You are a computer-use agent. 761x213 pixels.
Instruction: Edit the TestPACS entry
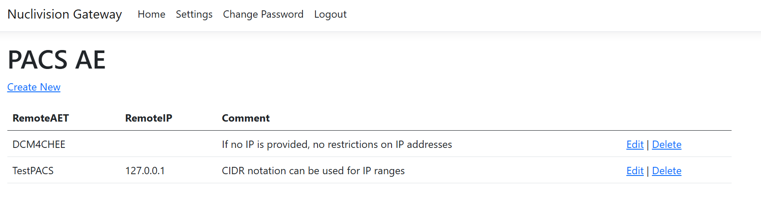[635, 171]
